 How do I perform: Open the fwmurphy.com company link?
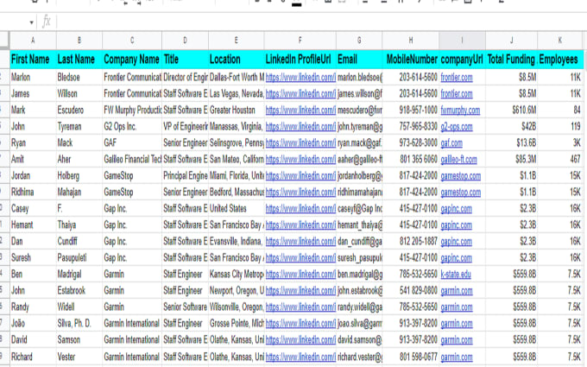point(460,111)
